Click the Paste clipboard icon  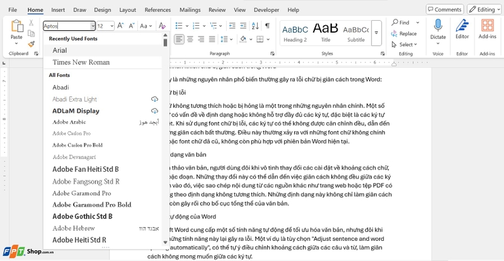[x=17, y=26]
